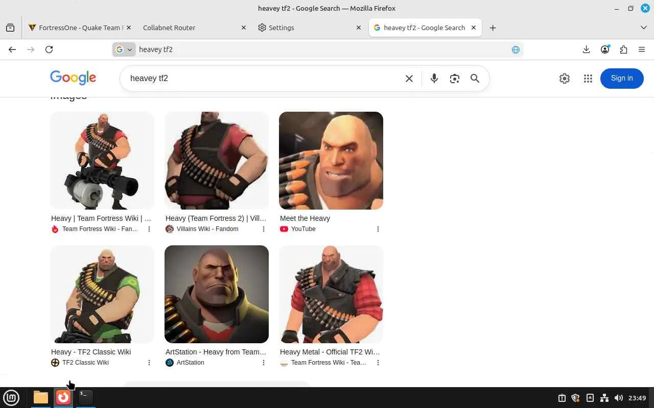This screenshot has width=654, height=408.
Task: Open more options for Villains Wiki result
Action: [x=264, y=229]
